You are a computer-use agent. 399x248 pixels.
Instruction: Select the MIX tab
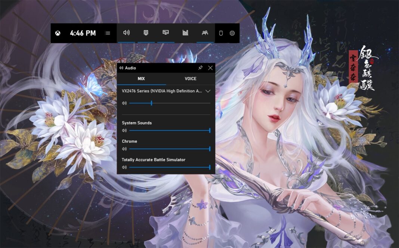point(141,79)
